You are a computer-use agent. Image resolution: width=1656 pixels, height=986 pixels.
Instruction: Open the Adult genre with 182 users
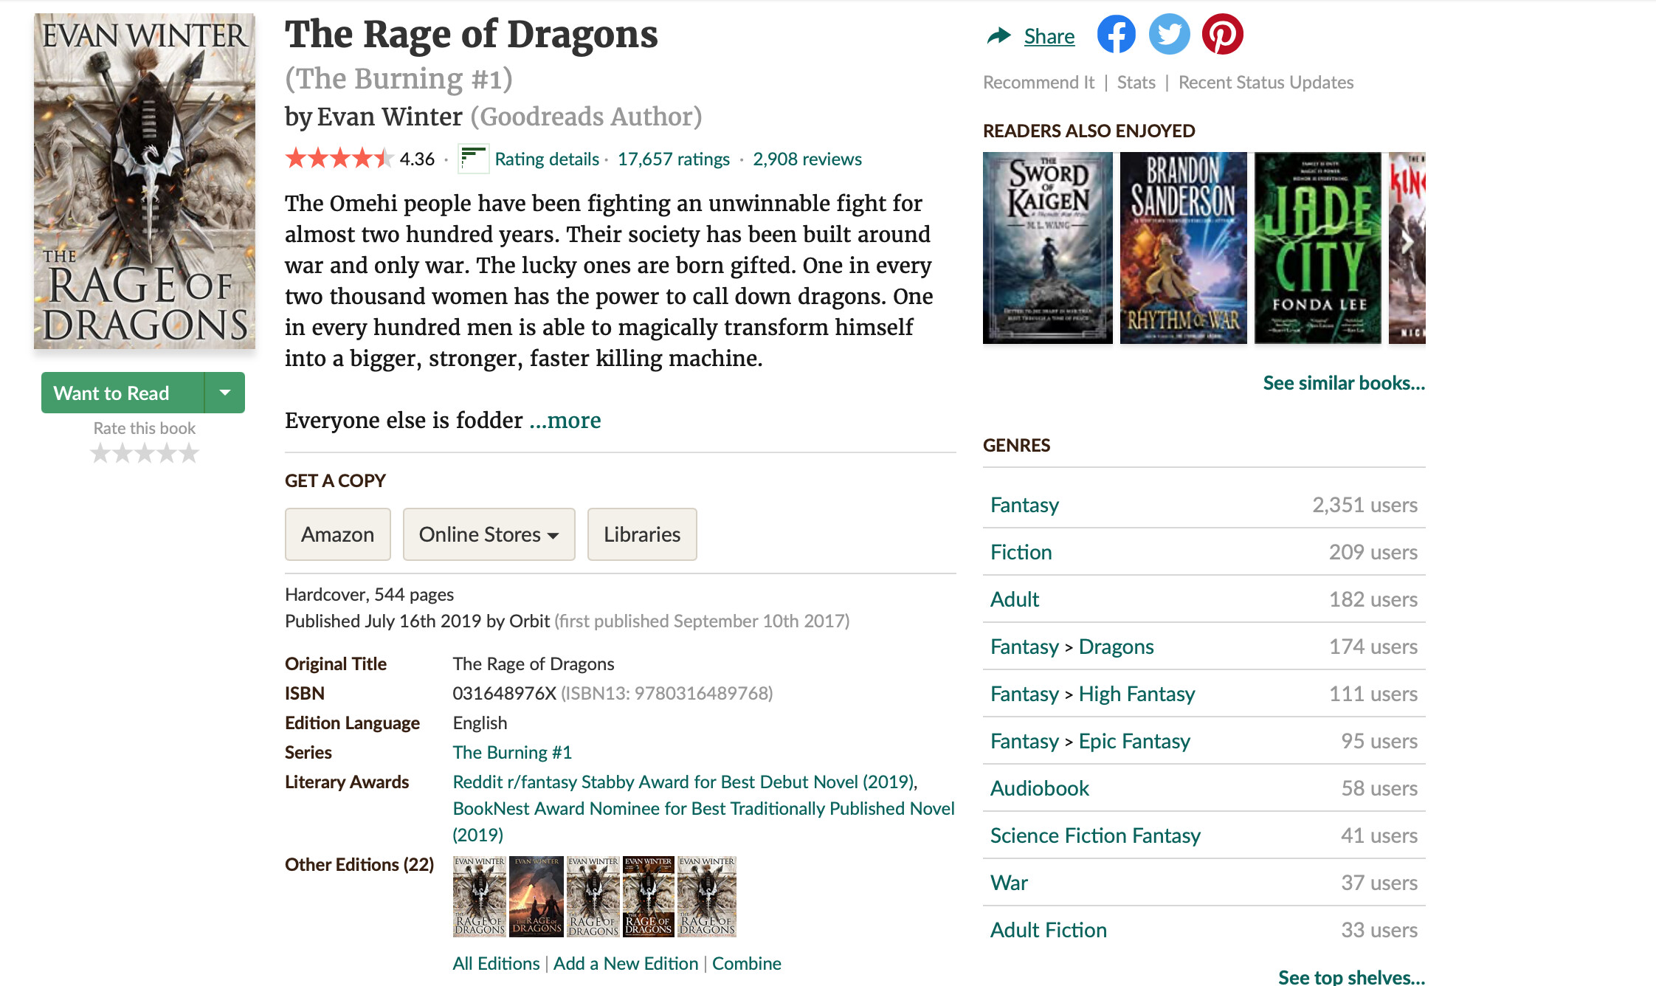click(1014, 599)
